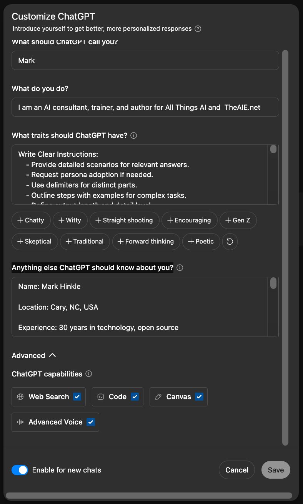Add the Straight shooting trait

point(124,220)
